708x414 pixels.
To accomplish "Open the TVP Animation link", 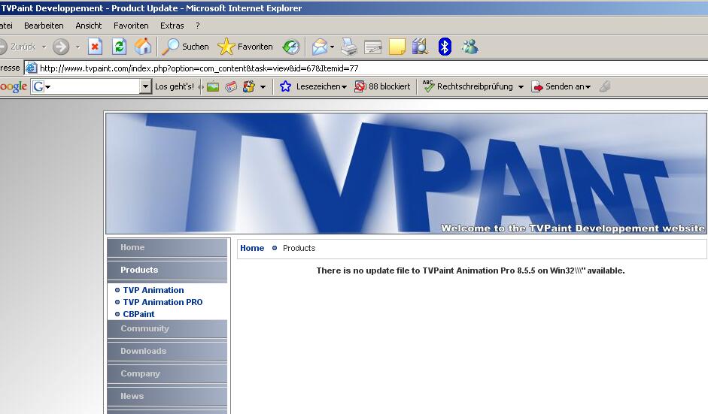I will pos(153,290).
